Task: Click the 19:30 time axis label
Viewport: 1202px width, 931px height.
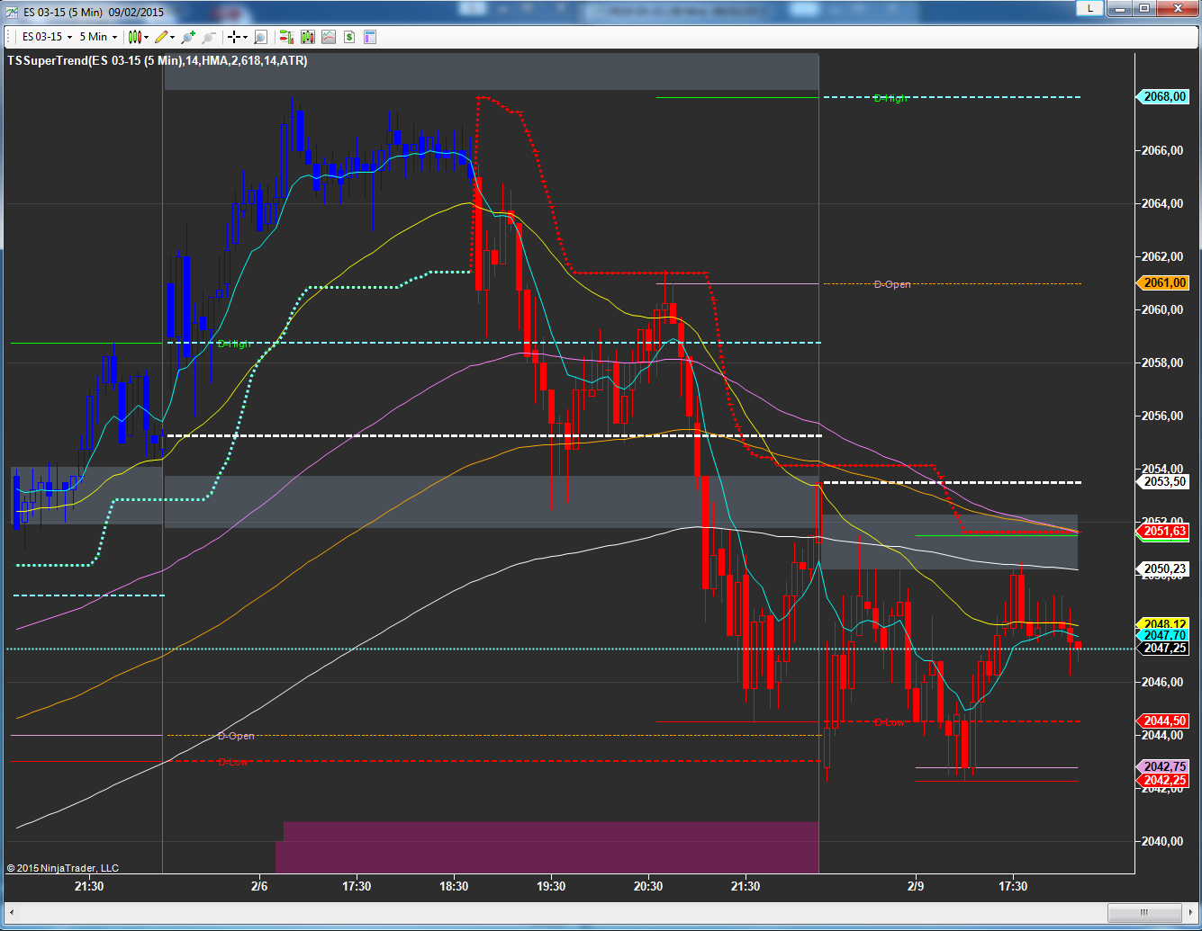Action: (x=551, y=886)
